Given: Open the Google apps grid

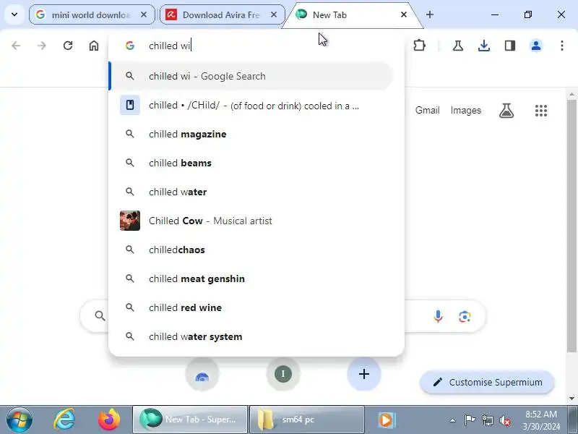Looking at the screenshot, I should (540, 111).
